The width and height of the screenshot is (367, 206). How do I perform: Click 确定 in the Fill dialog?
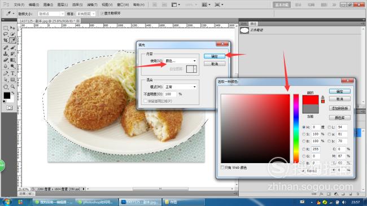[215, 56]
